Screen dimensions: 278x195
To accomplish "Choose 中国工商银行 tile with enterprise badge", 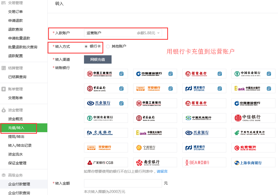I will pos(106,73).
